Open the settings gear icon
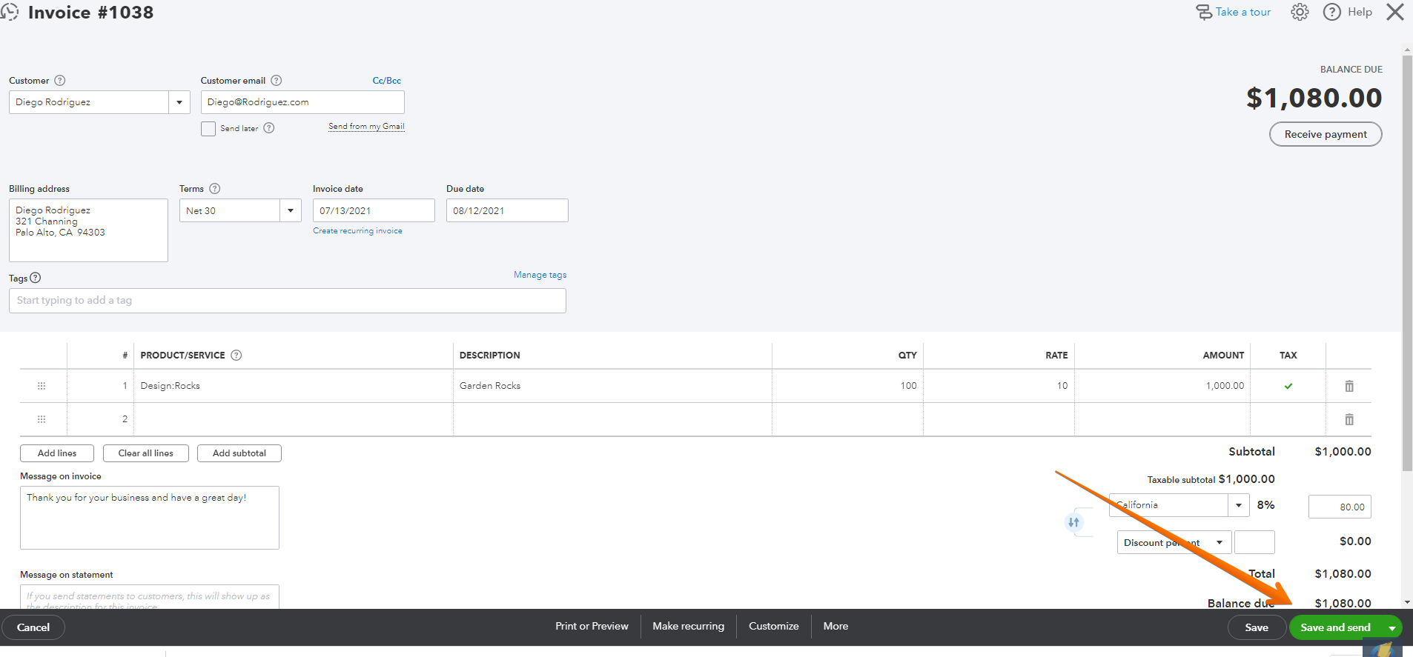1413x657 pixels. 1300,12
